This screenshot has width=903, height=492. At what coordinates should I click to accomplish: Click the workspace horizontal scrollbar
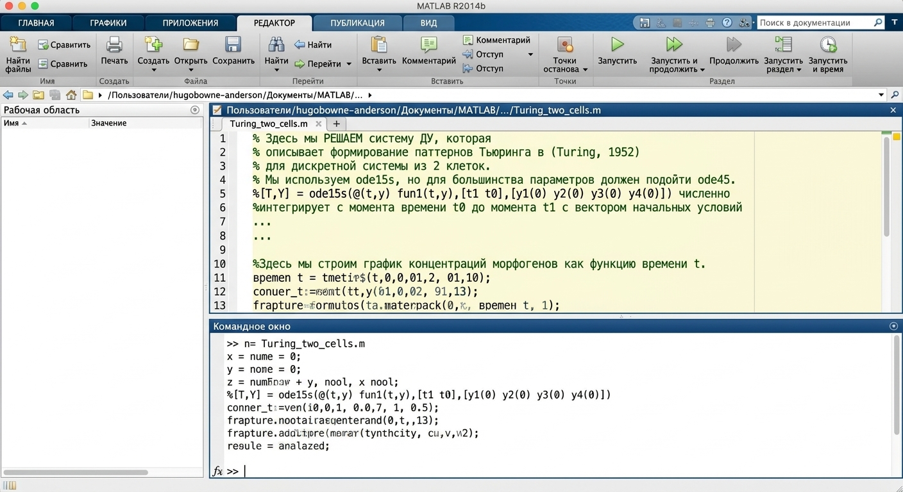[76, 473]
